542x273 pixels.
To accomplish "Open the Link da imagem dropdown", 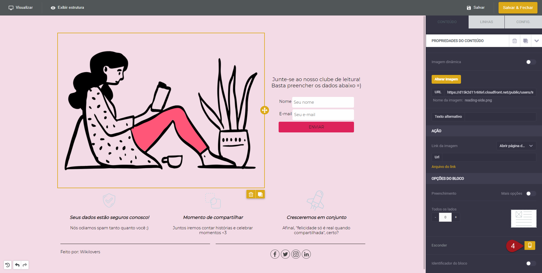I will (516, 146).
